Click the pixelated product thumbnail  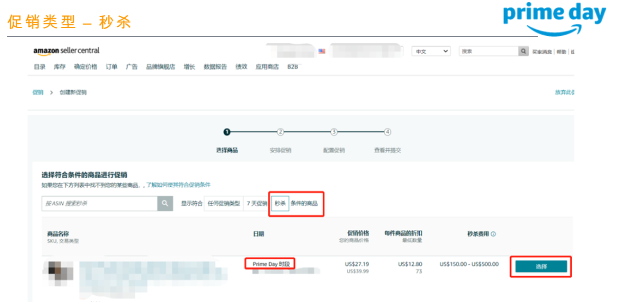(x=58, y=273)
